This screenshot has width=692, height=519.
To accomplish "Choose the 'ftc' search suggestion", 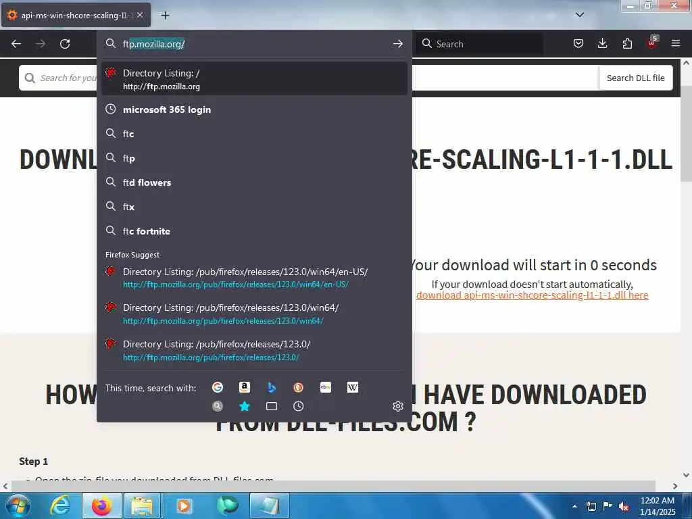I will tap(255, 134).
